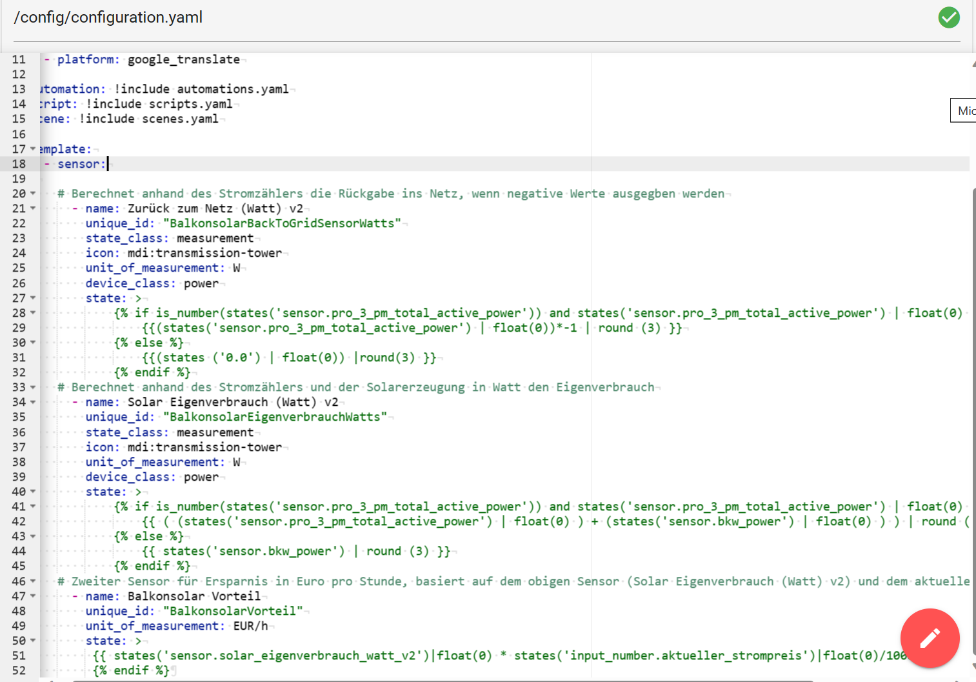Viewport: 976px width, 682px height.
Task: Collapse the fold arrow on line 33
Action: point(33,387)
